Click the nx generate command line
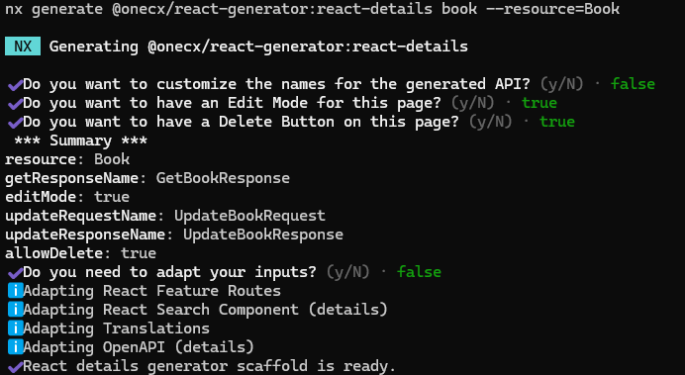The width and height of the screenshot is (685, 375). click(313, 9)
